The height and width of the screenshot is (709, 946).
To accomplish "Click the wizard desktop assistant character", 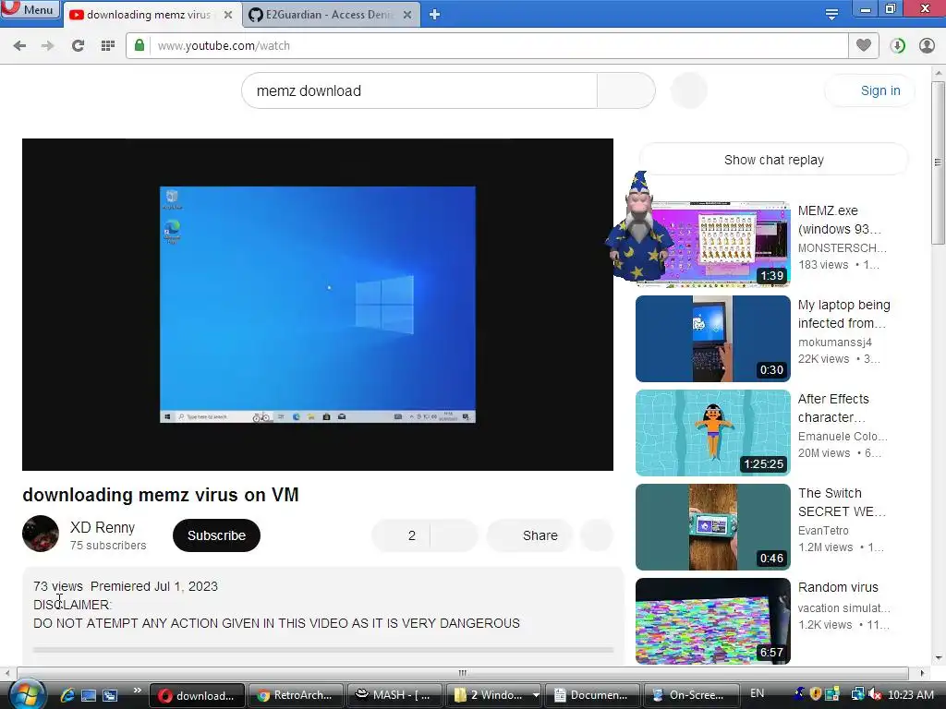I will pos(638,228).
